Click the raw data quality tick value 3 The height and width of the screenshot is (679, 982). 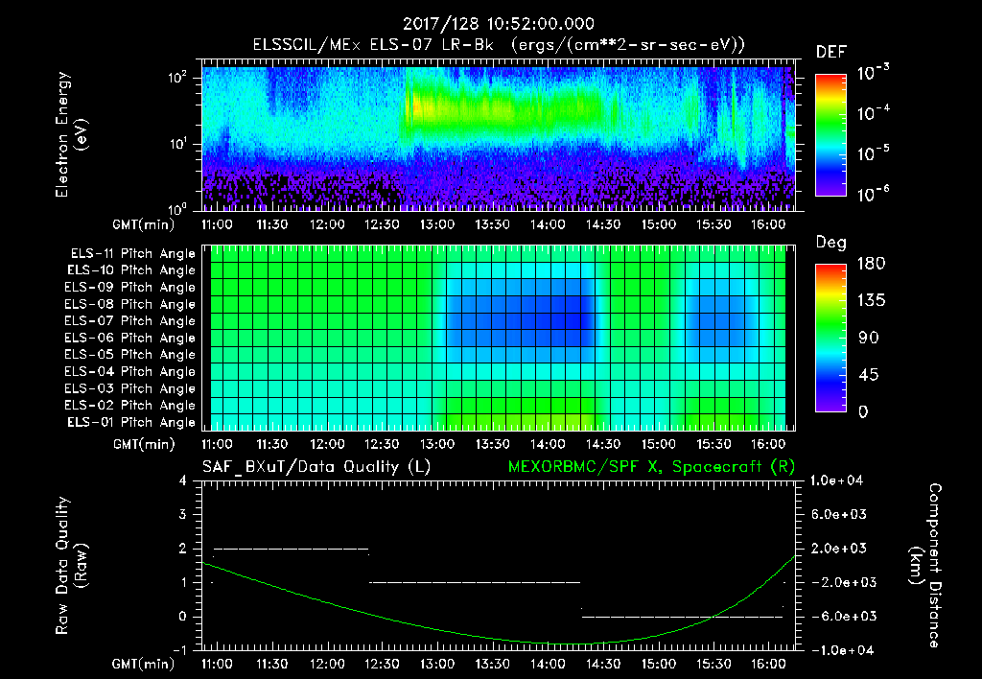[x=183, y=515]
